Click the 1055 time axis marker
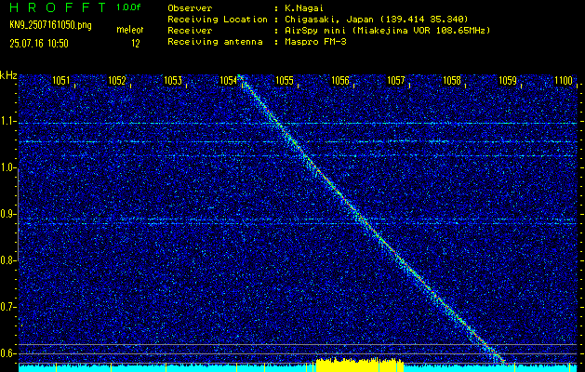This screenshot has width=585, height=372. pyautogui.click(x=285, y=80)
